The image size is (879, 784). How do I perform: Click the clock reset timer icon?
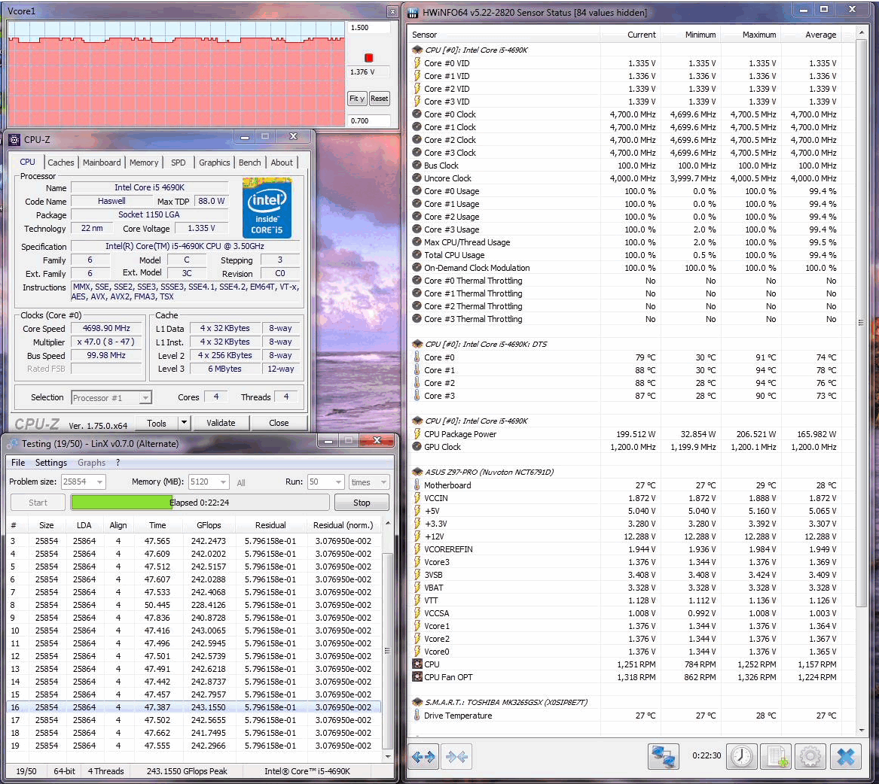(x=742, y=757)
